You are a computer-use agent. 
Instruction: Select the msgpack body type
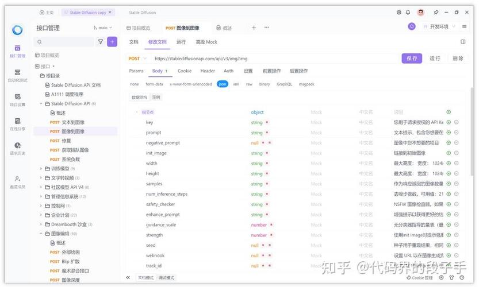coord(306,84)
